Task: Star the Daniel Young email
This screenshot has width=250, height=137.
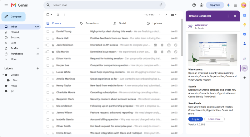Action: pos(53,31)
